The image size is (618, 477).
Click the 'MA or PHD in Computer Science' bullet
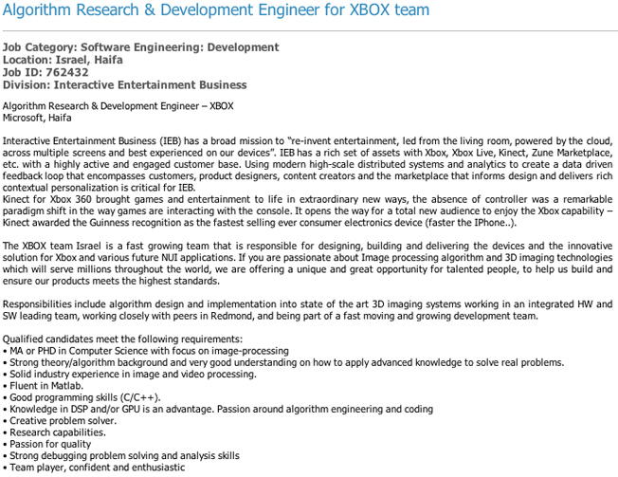(x=146, y=351)
